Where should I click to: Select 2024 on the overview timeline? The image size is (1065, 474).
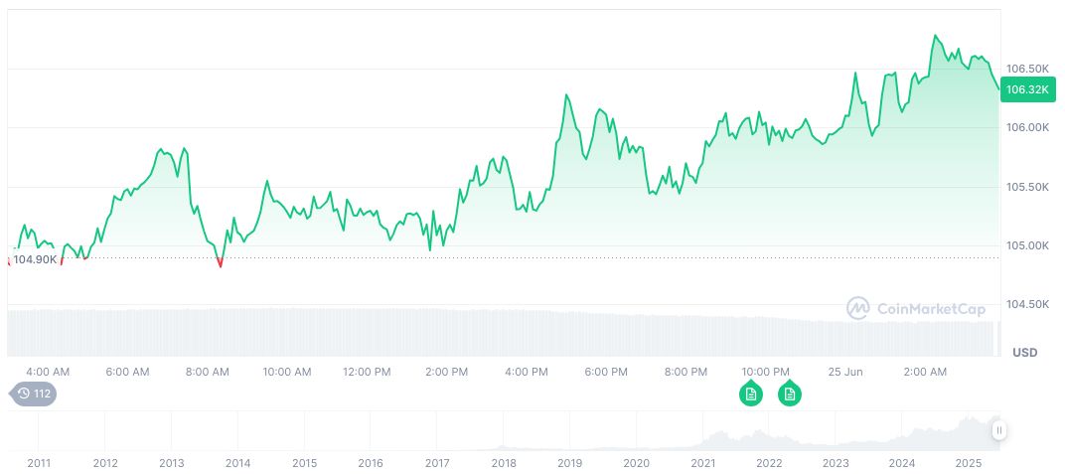tap(901, 463)
